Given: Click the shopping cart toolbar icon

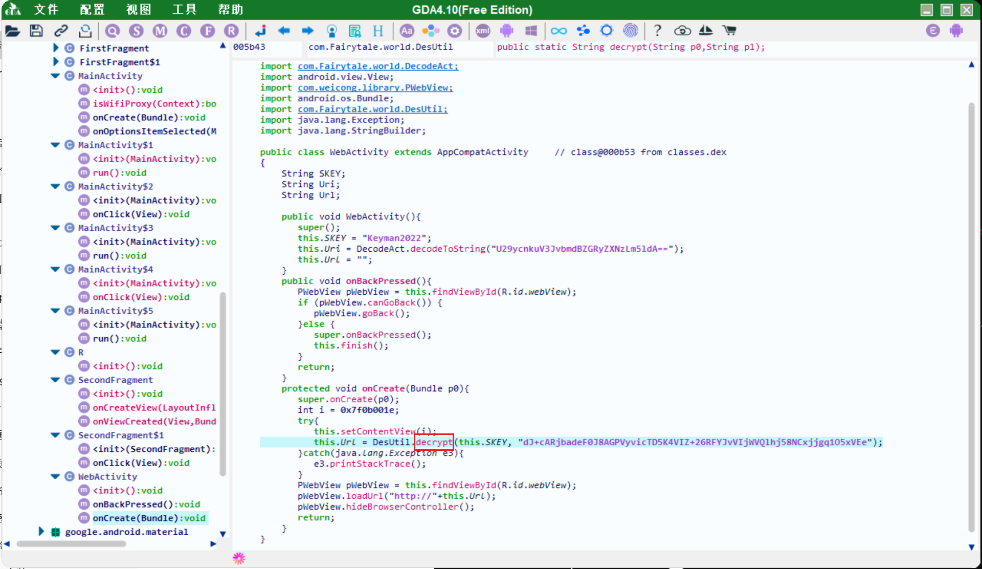Looking at the screenshot, I should (x=729, y=31).
